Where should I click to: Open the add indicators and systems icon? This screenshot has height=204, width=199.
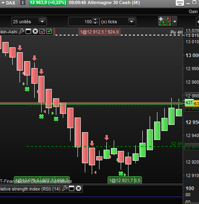coord(165,21)
